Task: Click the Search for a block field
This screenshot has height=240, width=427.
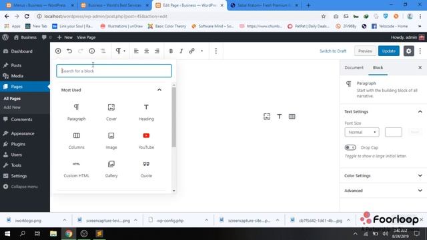Action: tap(114, 71)
